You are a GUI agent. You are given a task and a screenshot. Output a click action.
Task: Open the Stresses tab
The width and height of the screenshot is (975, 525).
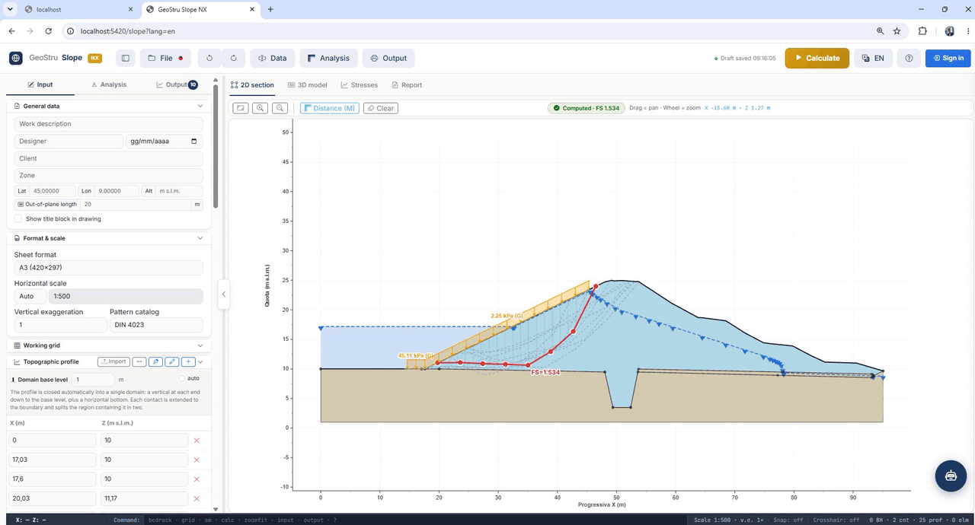(359, 85)
